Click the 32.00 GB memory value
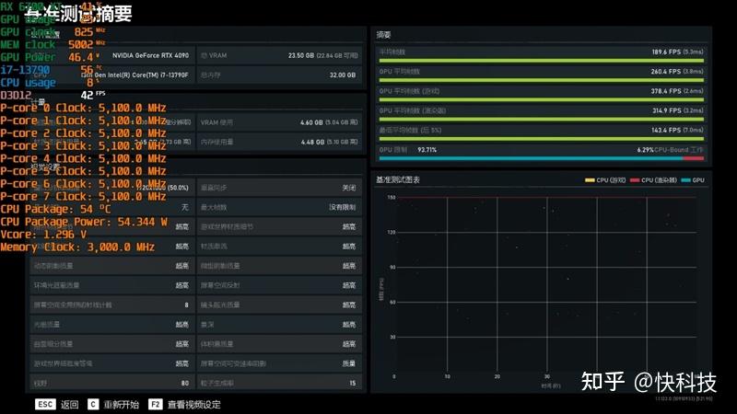This screenshot has width=737, height=414. tap(343, 75)
